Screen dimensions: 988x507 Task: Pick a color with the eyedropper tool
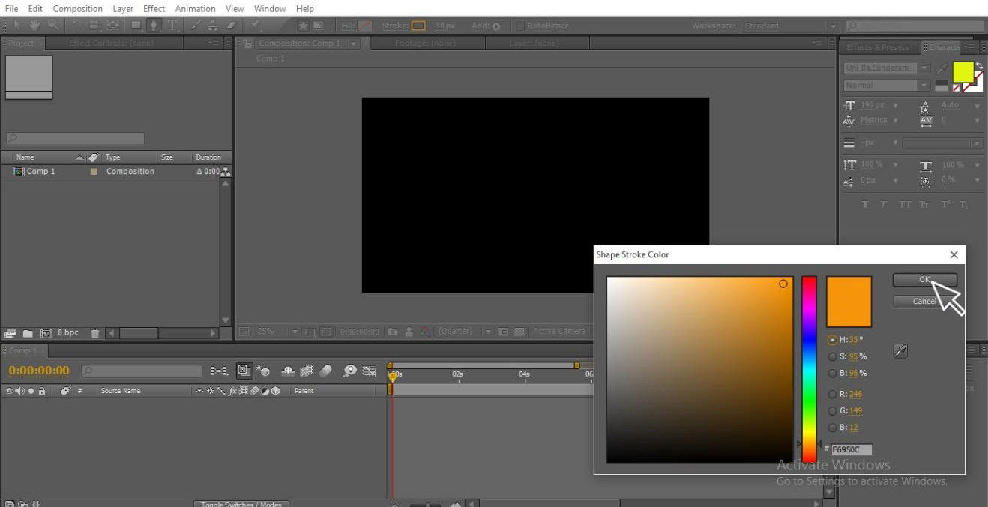point(900,350)
